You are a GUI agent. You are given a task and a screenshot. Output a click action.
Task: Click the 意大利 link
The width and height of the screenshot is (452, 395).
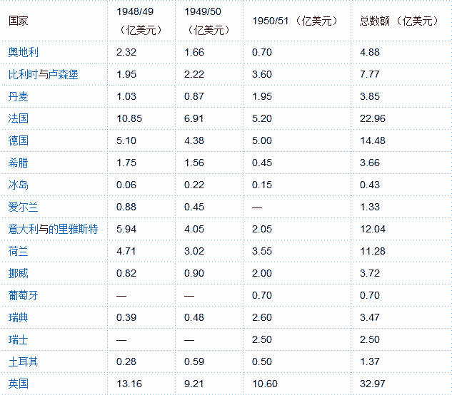coord(24,229)
